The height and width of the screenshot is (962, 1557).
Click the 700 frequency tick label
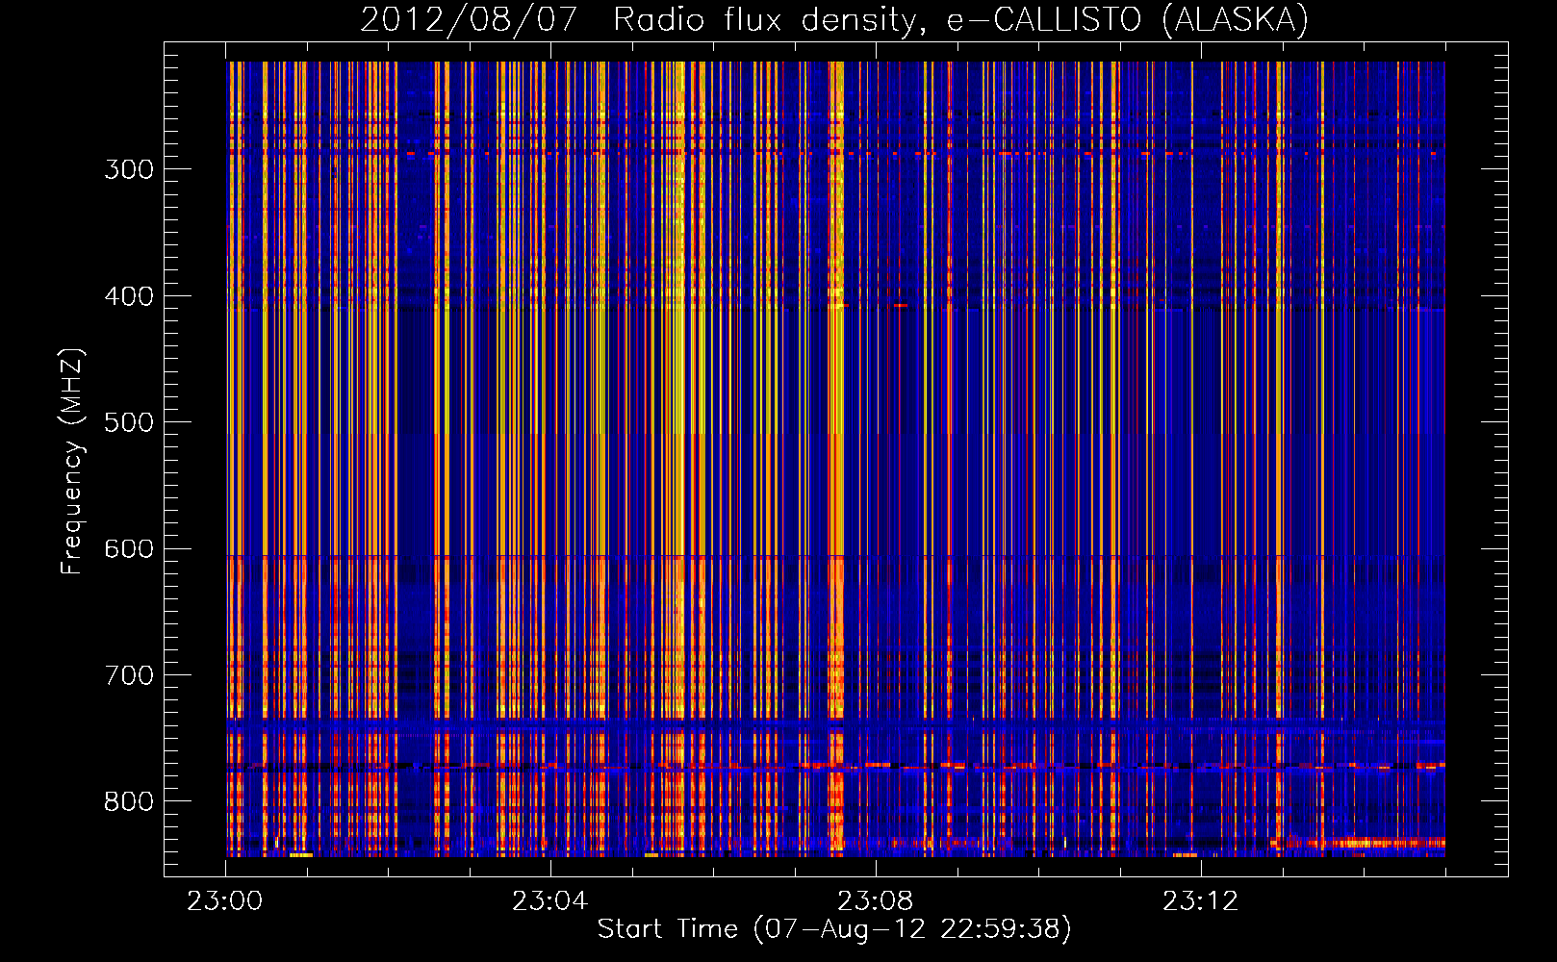pyautogui.click(x=129, y=675)
